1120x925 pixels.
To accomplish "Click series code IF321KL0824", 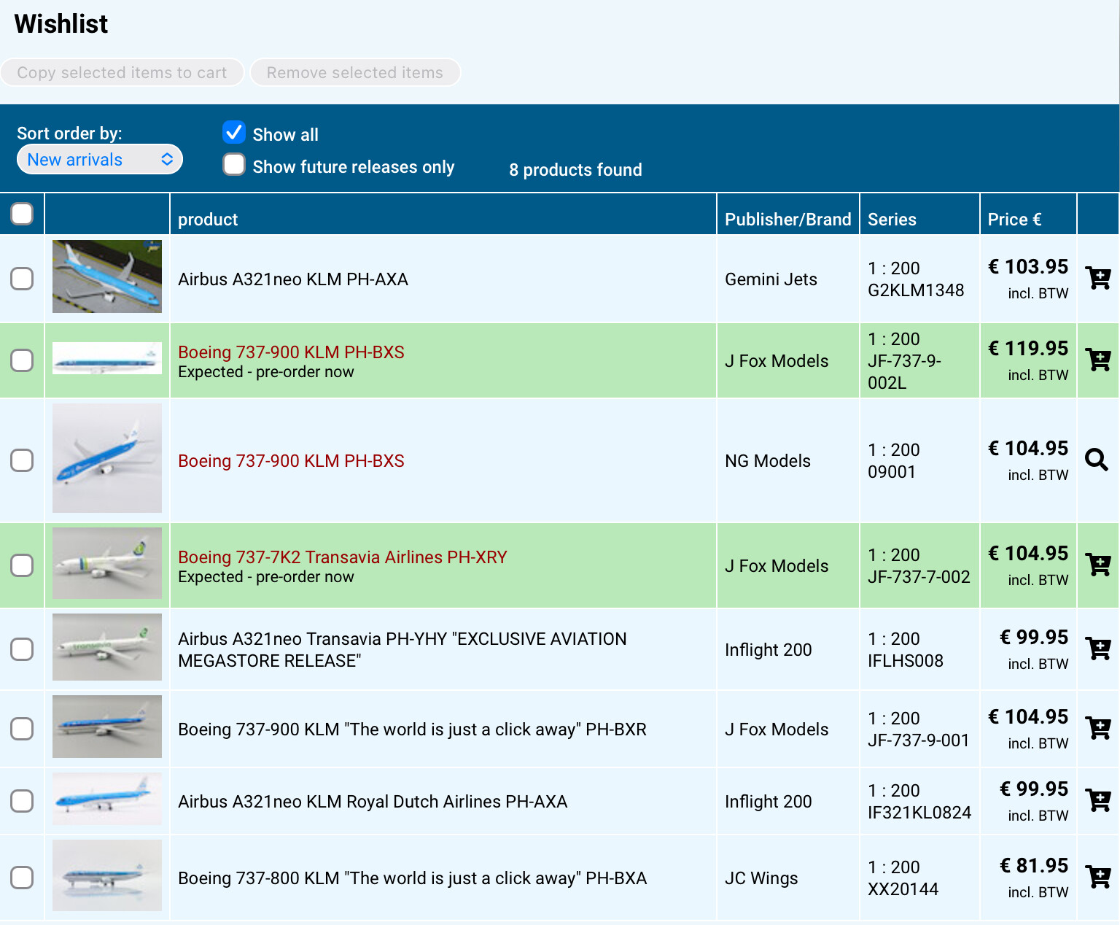I will [x=919, y=812].
